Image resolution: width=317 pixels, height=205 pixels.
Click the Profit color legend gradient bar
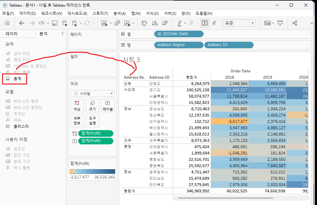[x=92, y=172]
